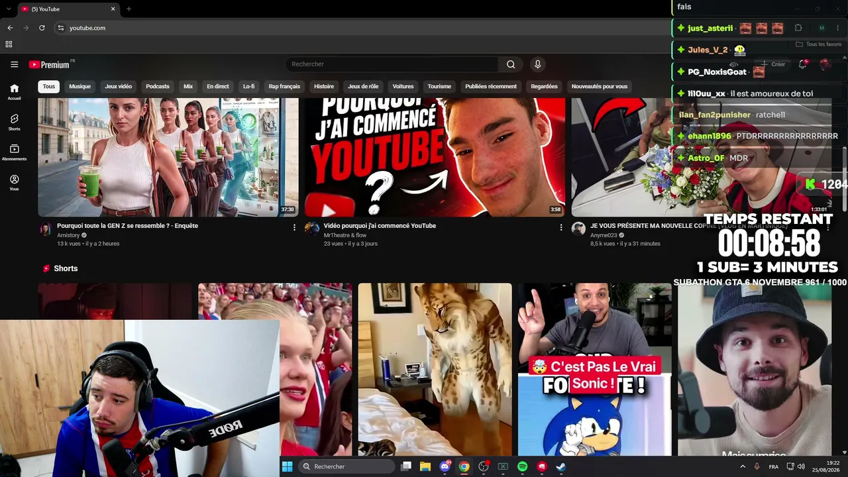Image resolution: width=848 pixels, height=477 pixels.
Task: Go to Accueil in the sidebar
Action: tap(14, 91)
